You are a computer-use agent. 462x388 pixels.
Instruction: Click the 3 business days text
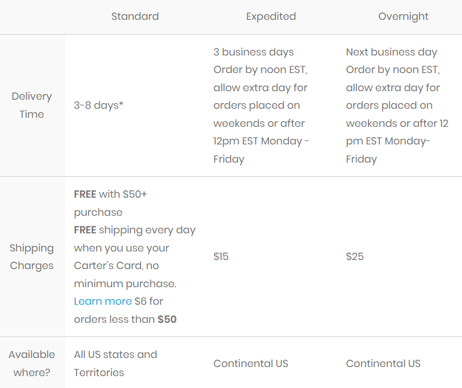[253, 52]
